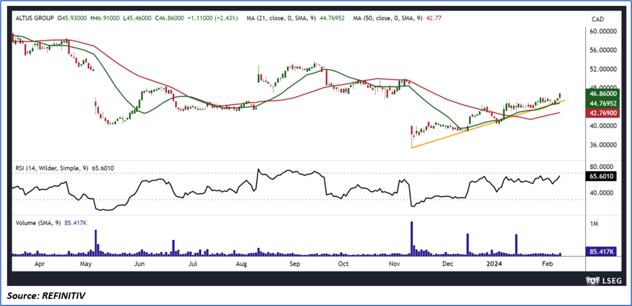Click the Jul label on time axis
Image resolution: width=632 pixels, height=306 pixels.
pos(193,264)
